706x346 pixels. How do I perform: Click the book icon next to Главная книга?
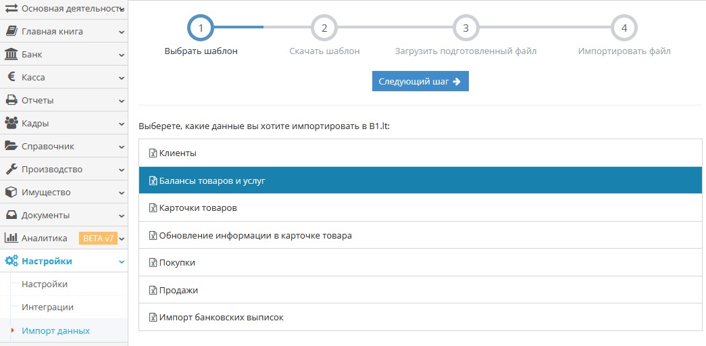[11, 31]
